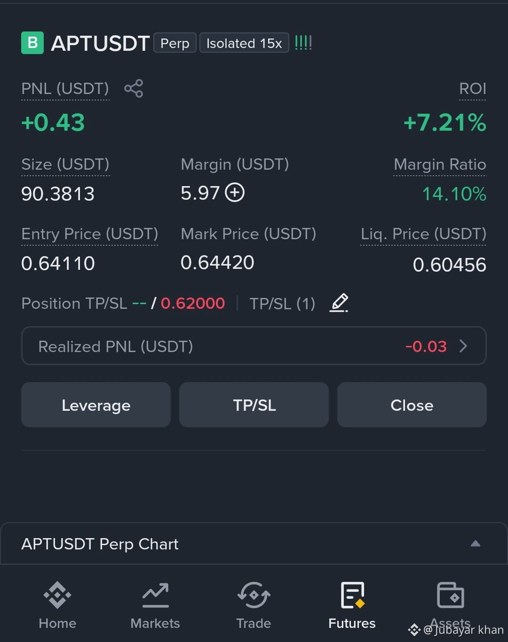Add margin with the plus circle icon

pos(235,193)
